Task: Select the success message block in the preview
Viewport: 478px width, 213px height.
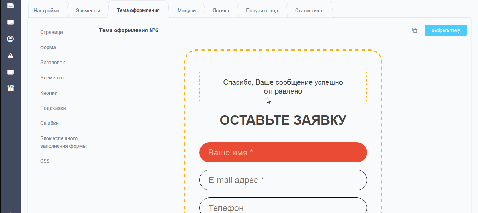Action: coord(283,87)
